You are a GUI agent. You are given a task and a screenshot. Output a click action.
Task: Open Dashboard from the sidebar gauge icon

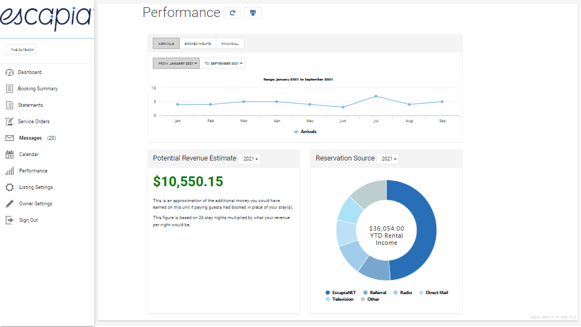point(9,72)
